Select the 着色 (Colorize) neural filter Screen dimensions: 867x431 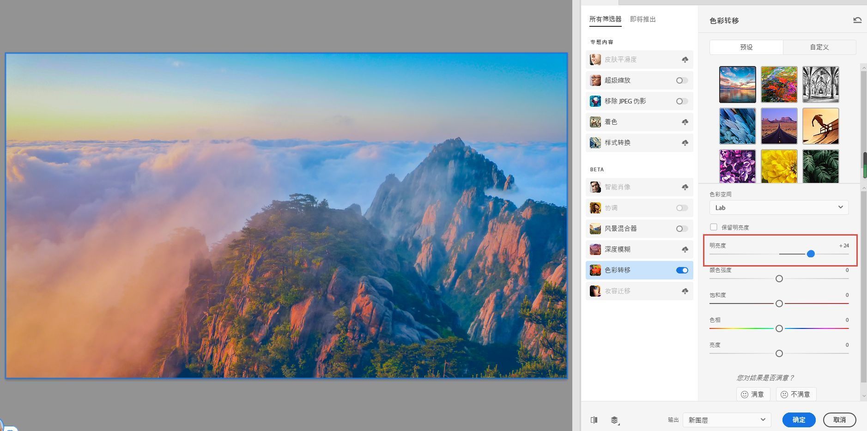(x=611, y=121)
